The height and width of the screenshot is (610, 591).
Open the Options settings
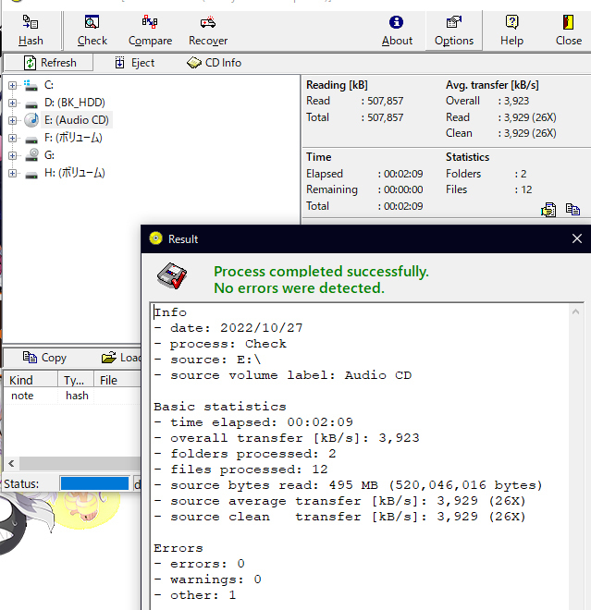tap(454, 30)
